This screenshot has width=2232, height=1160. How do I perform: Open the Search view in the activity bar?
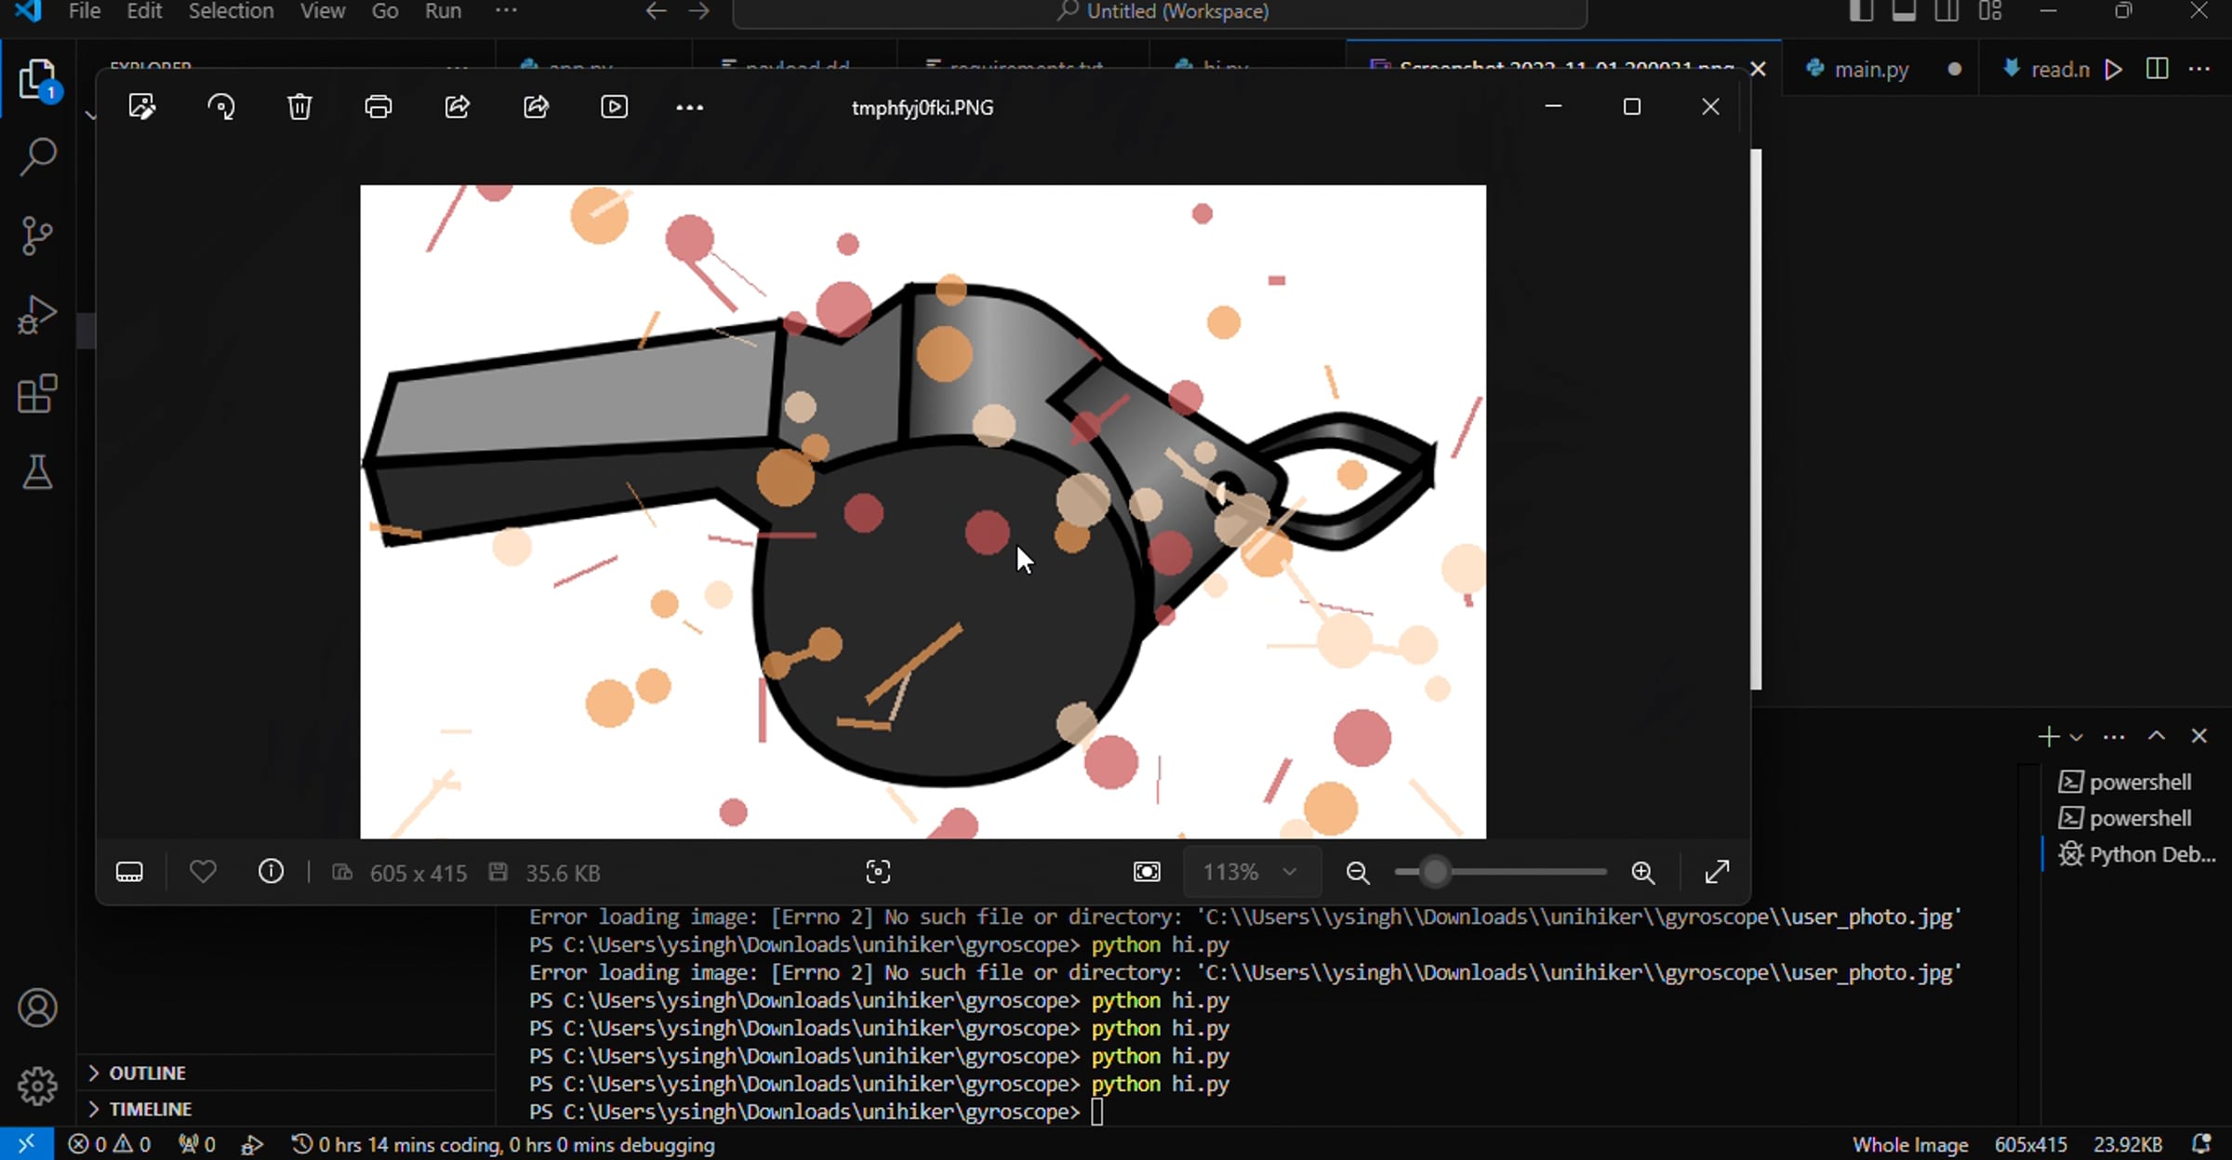tap(37, 157)
